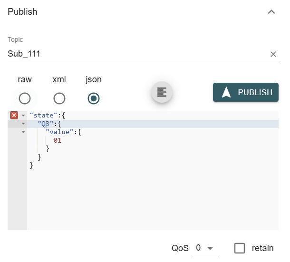290x262 pixels.
Task: Collapse the Publish panel chevron
Action: [271, 12]
